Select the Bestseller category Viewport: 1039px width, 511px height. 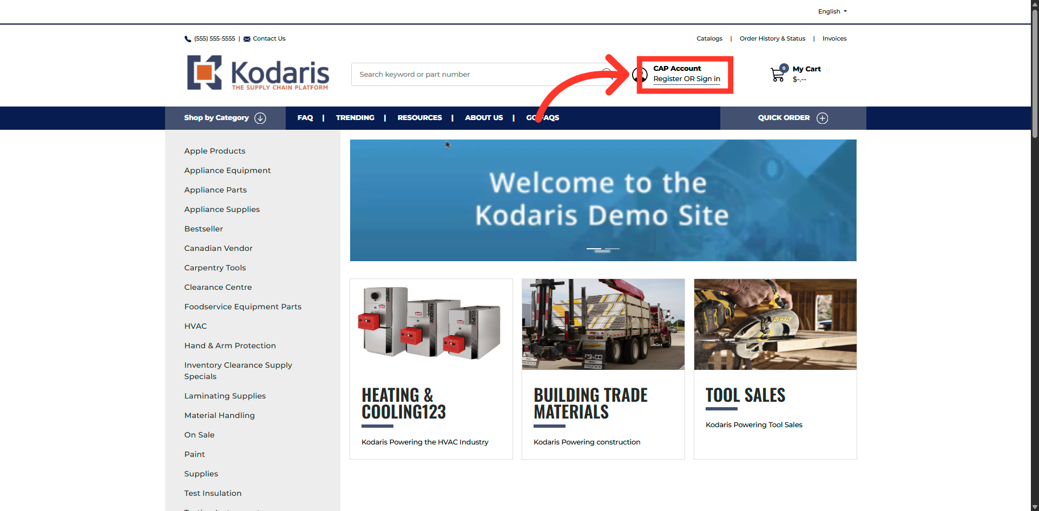tap(203, 229)
